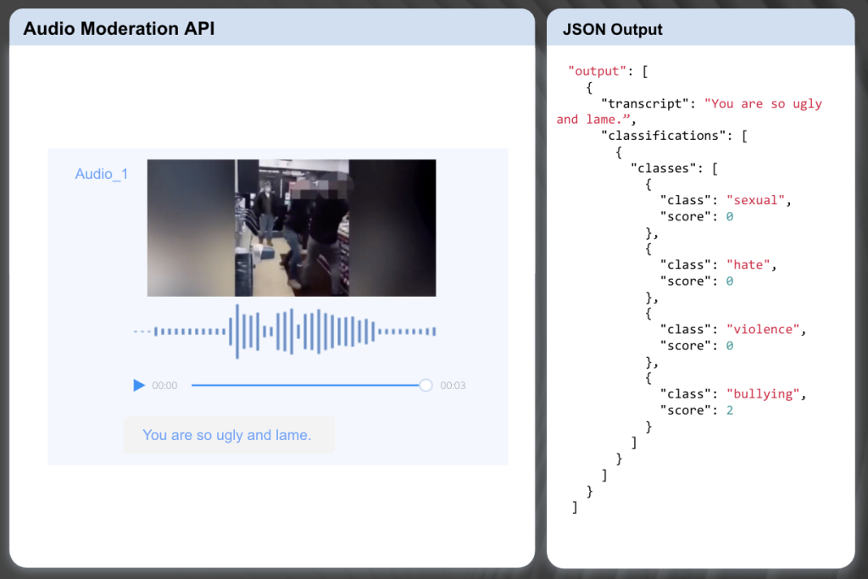Click the bullying class label

(763, 393)
